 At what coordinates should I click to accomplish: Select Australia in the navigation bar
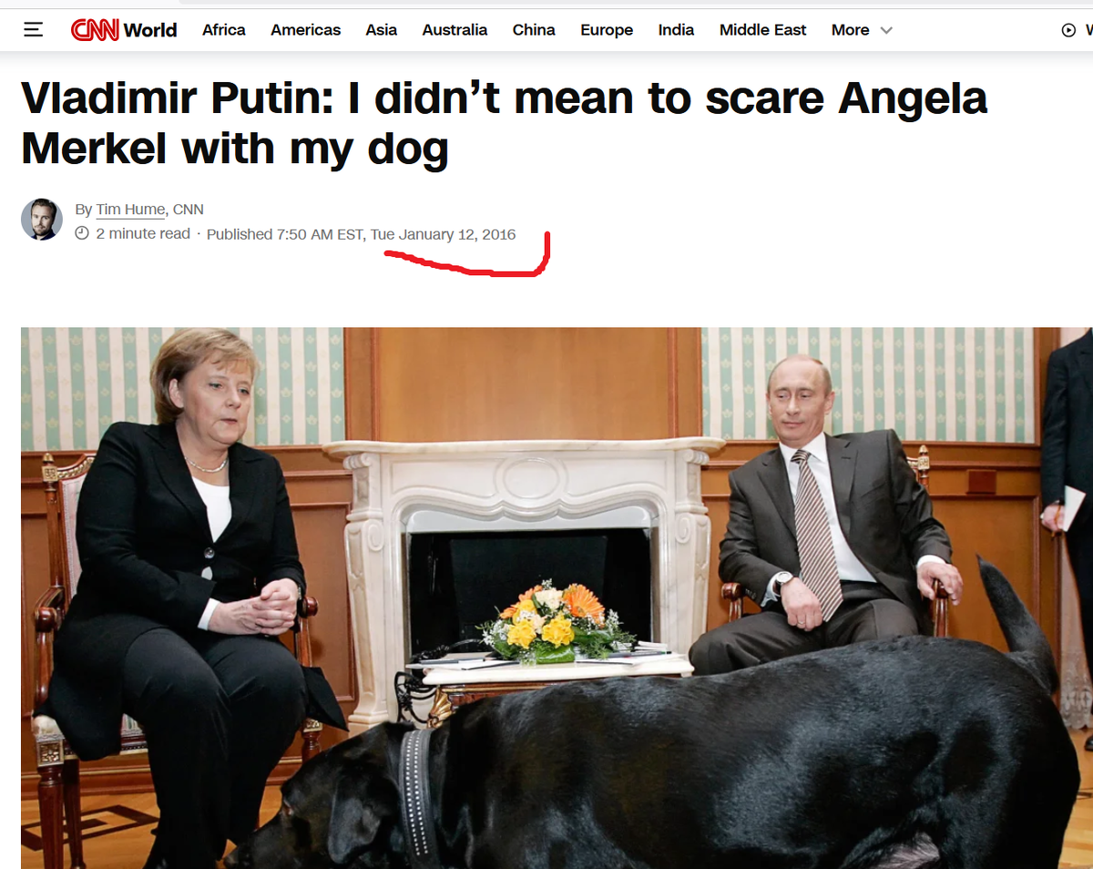click(x=455, y=30)
